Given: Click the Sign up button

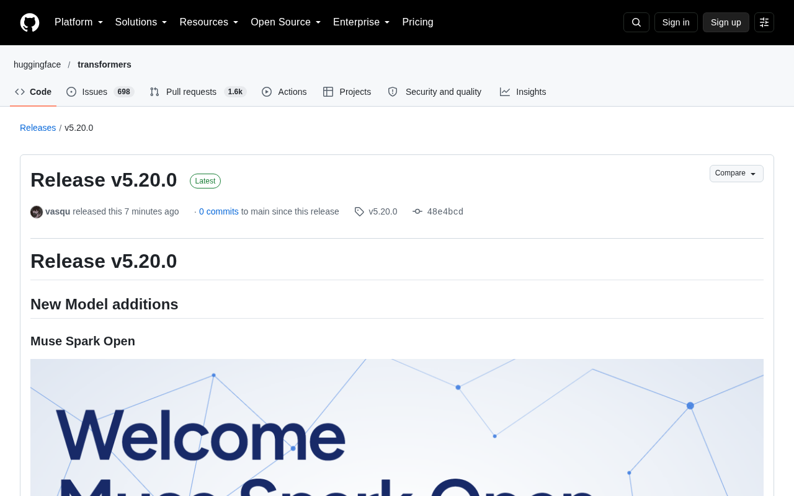Looking at the screenshot, I should click(726, 22).
